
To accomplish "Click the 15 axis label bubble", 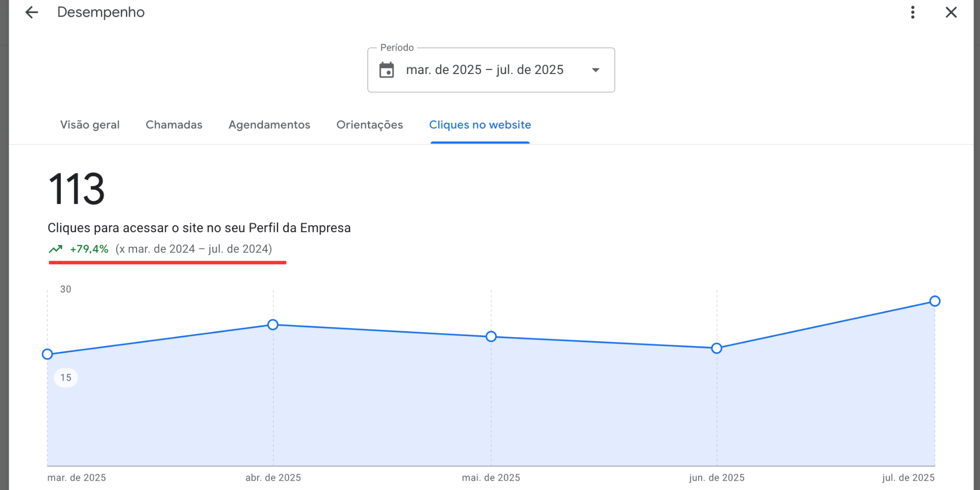I will [66, 378].
